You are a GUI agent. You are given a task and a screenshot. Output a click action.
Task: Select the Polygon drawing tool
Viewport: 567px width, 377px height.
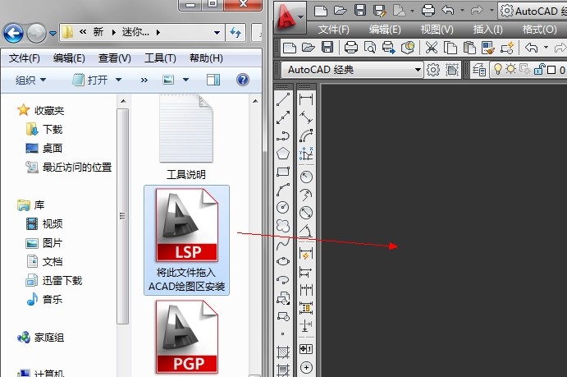(283, 154)
